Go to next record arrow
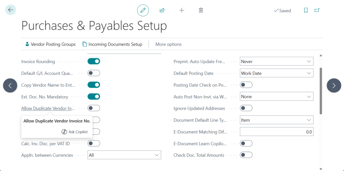Viewport: 344px width, 171px height. [x=334, y=86]
